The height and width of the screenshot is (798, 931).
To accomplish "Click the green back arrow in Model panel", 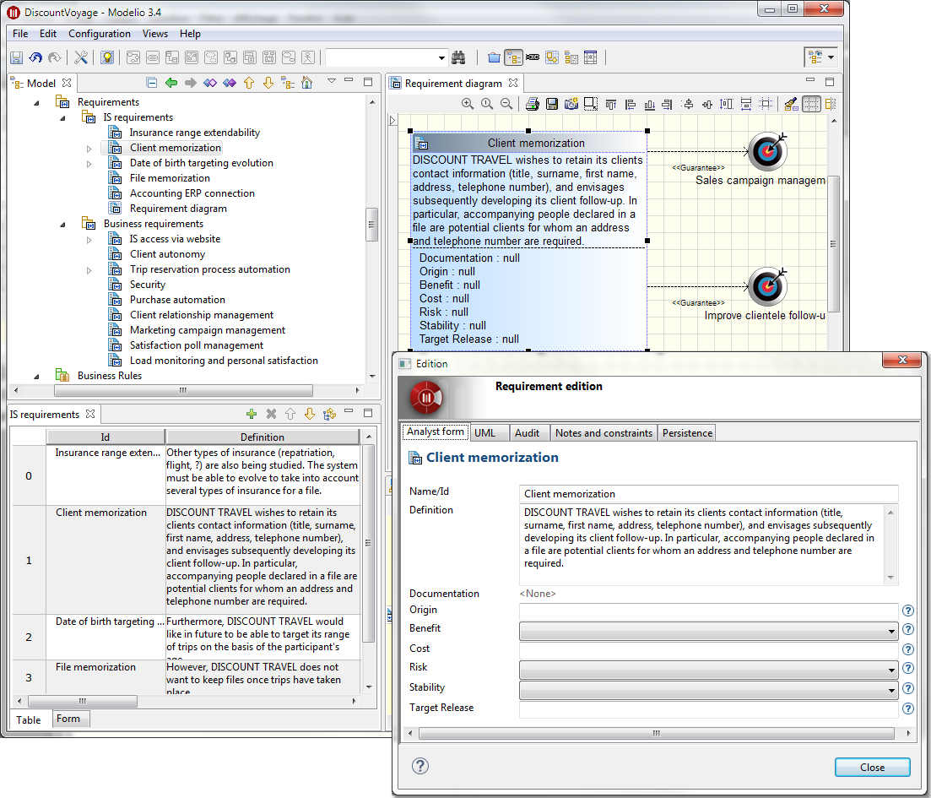I will click(171, 83).
